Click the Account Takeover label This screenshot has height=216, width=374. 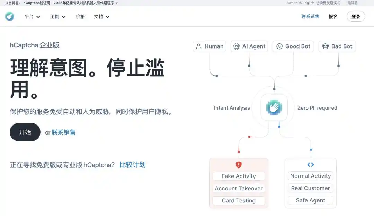(239, 188)
